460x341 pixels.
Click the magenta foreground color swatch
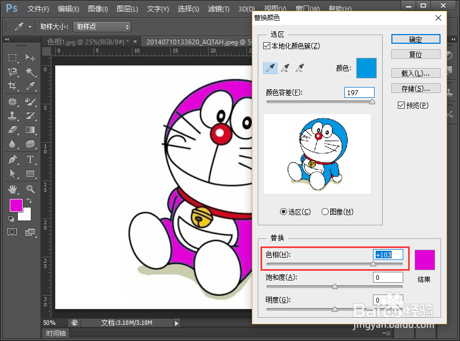pyautogui.click(x=16, y=205)
